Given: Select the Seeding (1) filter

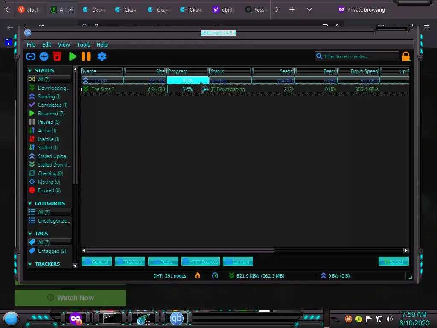Looking at the screenshot, I should pyautogui.click(x=50, y=97).
